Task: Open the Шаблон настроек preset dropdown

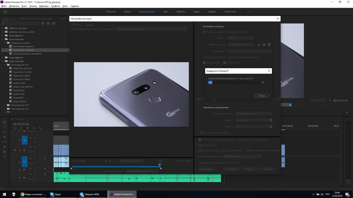Action: click(241, 45)
